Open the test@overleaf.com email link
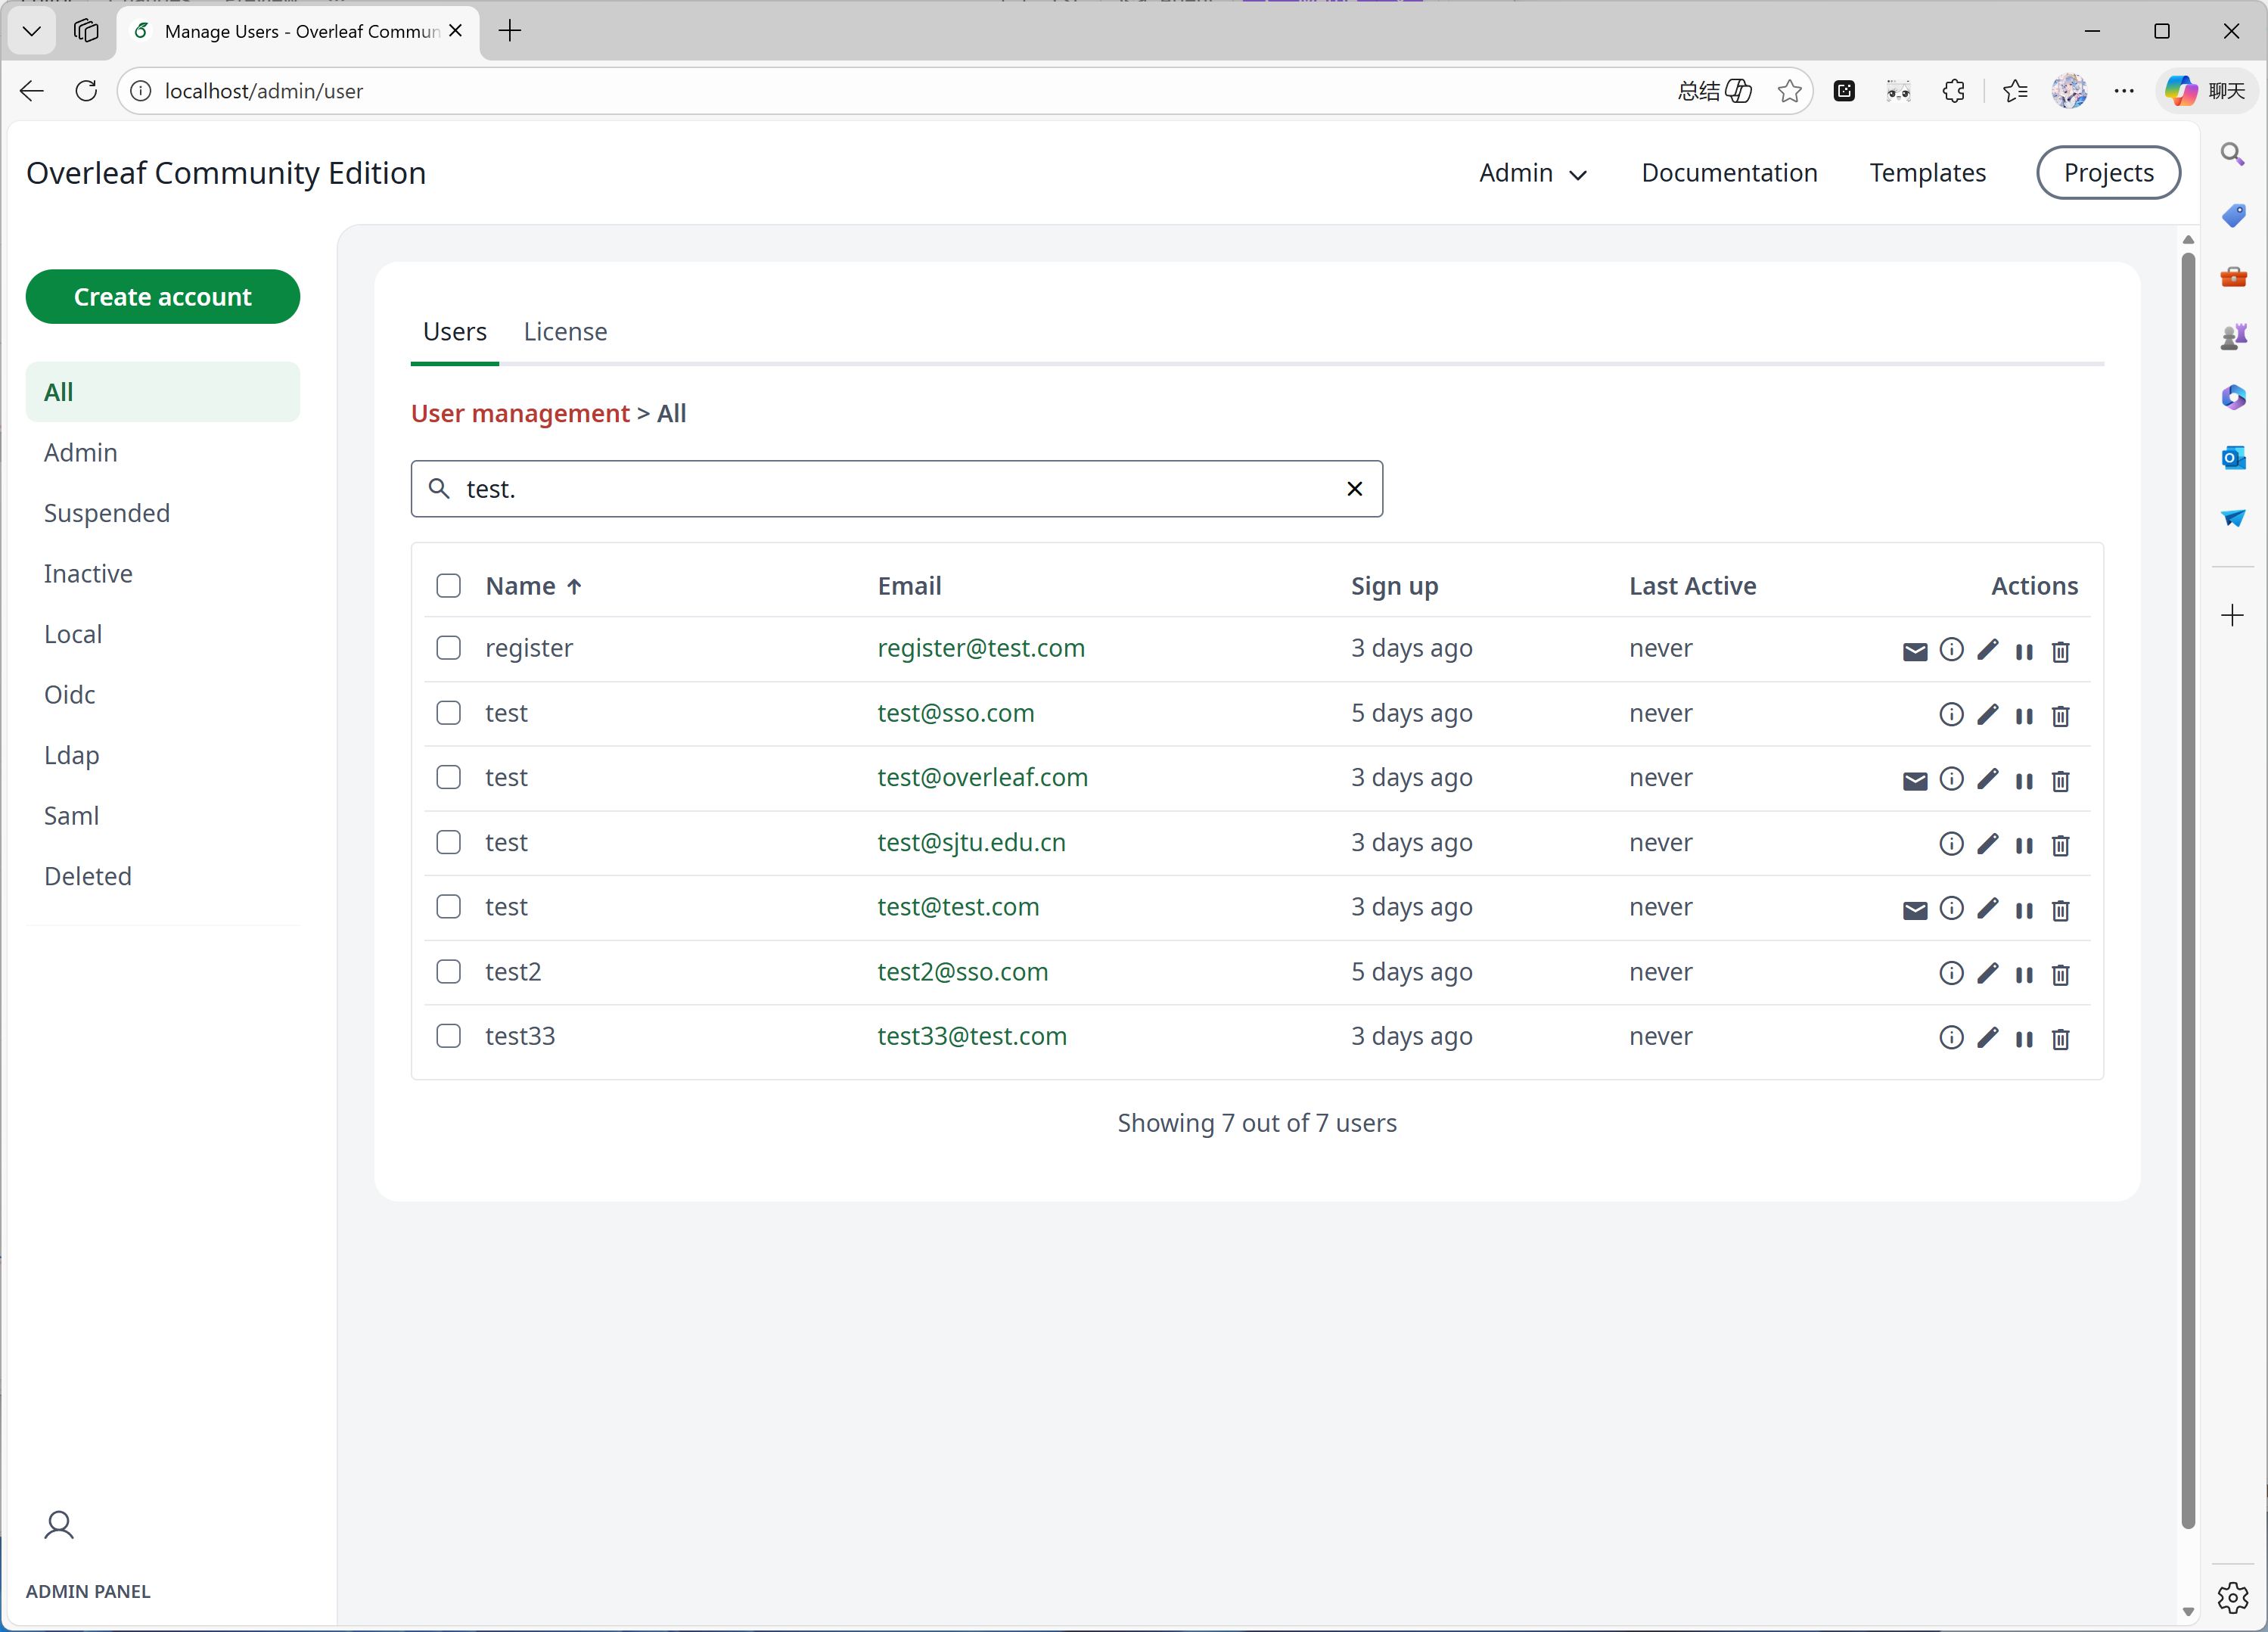Image resolution: width=2268 pixels, height=1632 pixels. (x=982, y=777)
